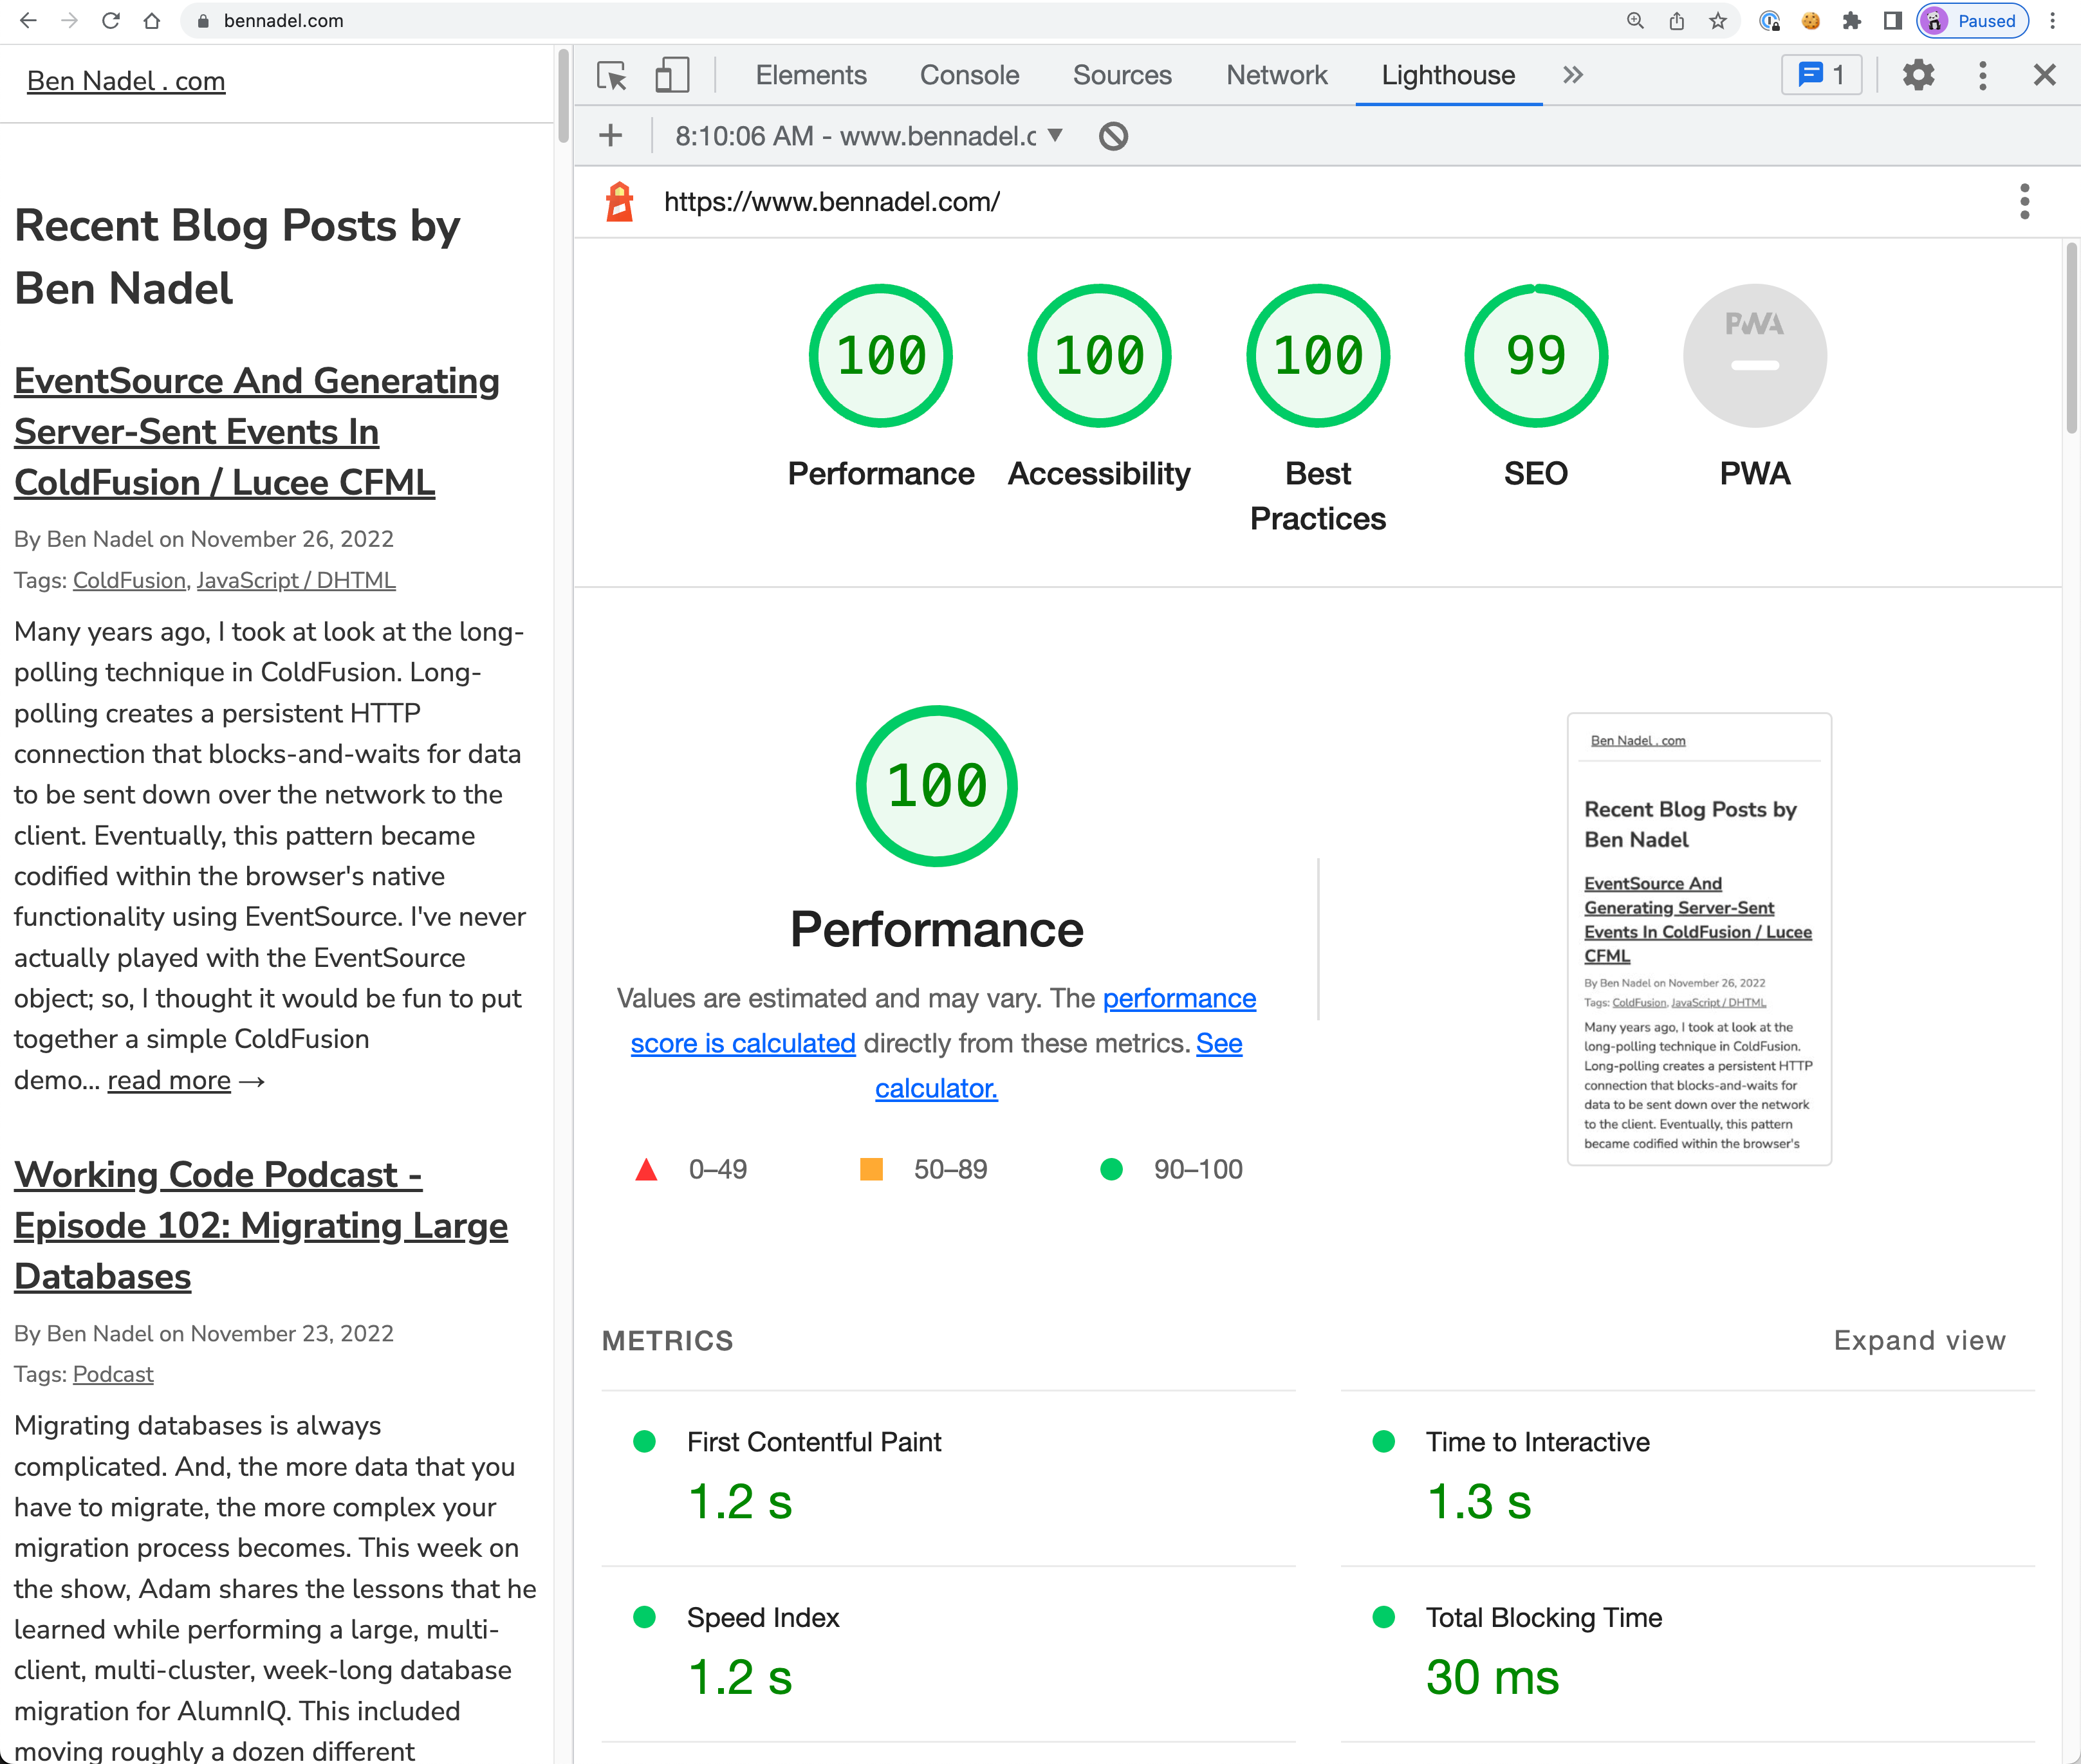Activate the inspect element picker icon
The width and height of the screenshot is (2081, 1764).
pos(611,76)
